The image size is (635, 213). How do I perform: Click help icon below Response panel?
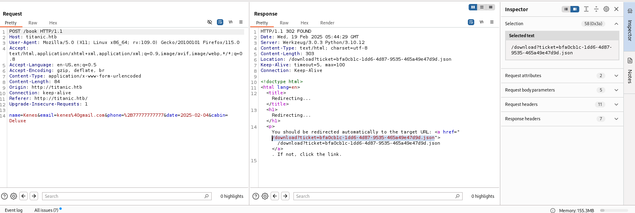pos(256,196)
